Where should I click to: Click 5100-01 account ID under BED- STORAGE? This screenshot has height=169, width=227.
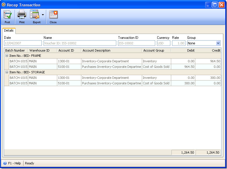point(69,83)
